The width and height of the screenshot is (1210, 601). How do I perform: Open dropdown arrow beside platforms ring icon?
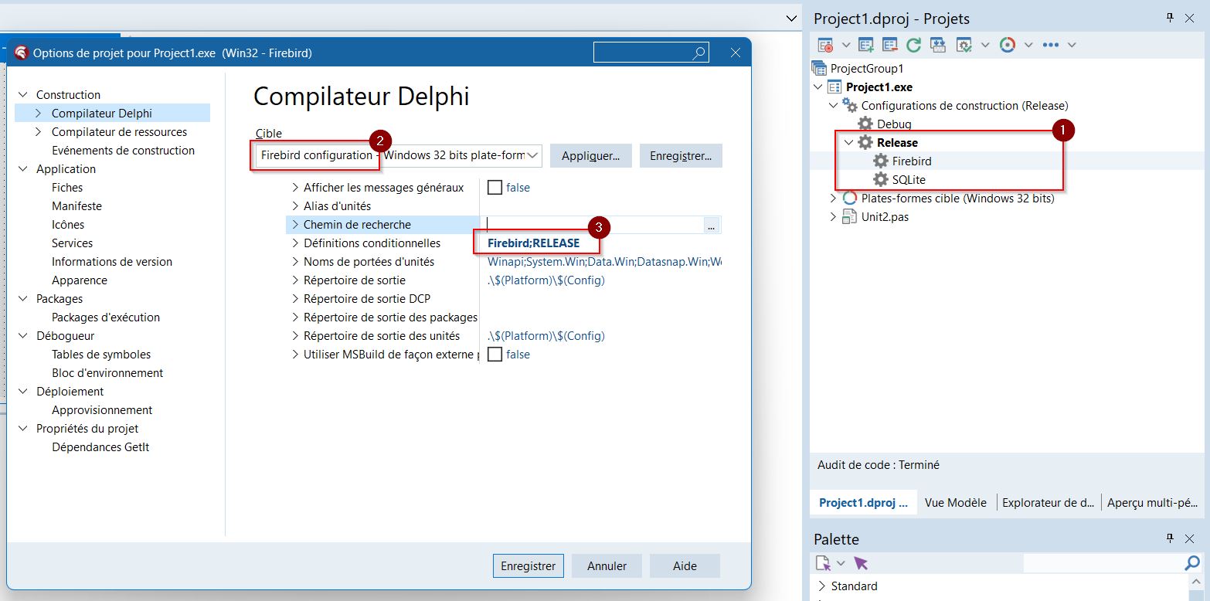[1028, 45]
